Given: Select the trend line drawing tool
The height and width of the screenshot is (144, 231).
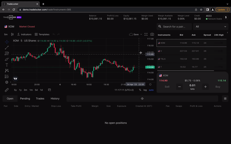Looking at the screenshot, I should tap(7, 48).
